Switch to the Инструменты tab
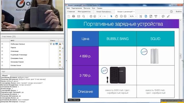This screenshot has width=184, height=103. click(84, 11)
